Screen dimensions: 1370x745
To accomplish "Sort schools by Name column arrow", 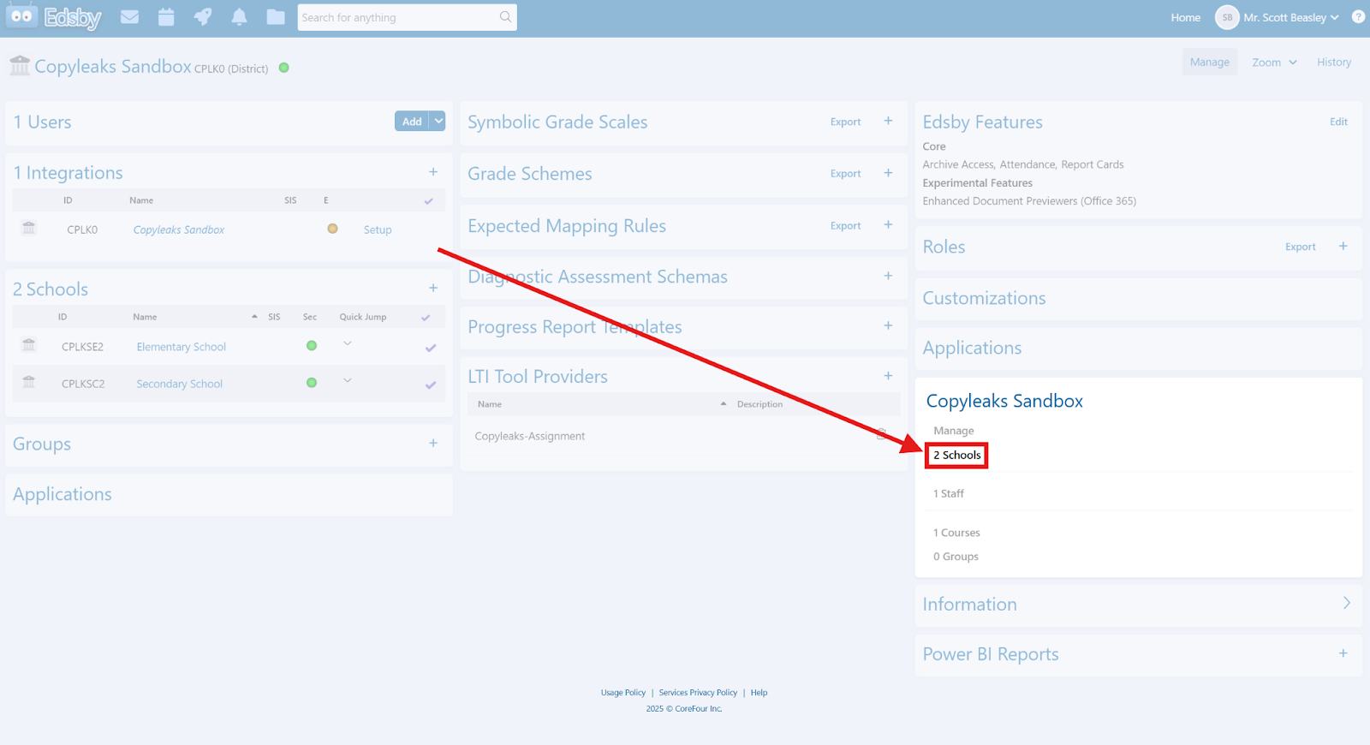I will point(254,317).
